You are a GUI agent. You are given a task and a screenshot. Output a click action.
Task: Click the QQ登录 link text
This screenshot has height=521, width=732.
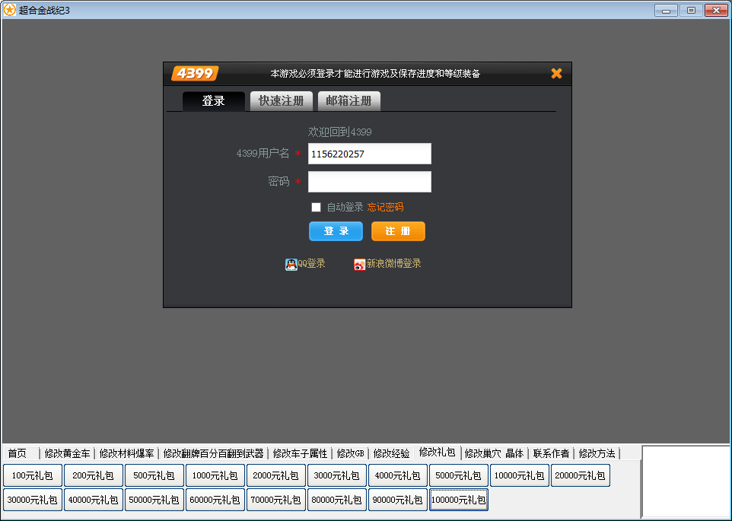[311, 263]
